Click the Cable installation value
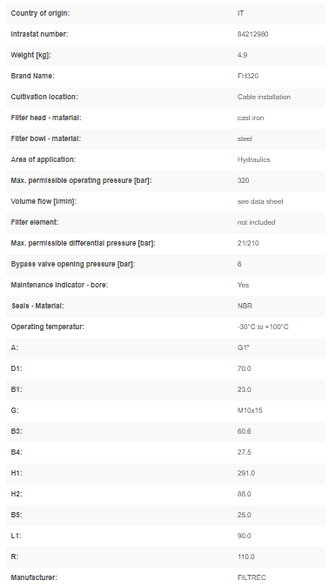 click(264, 97)
